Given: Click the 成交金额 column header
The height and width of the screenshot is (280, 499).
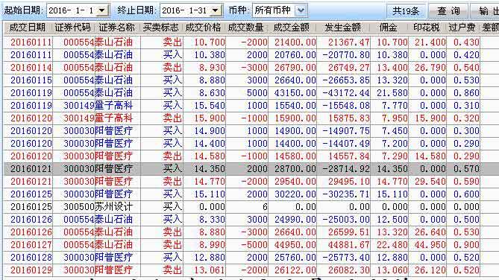Looking at the screenshot, I should click(292, 28).
